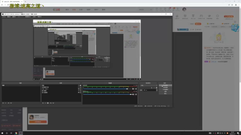Adjust the desktop audio volume slider
Screen dimensions: 241x135
107,89
